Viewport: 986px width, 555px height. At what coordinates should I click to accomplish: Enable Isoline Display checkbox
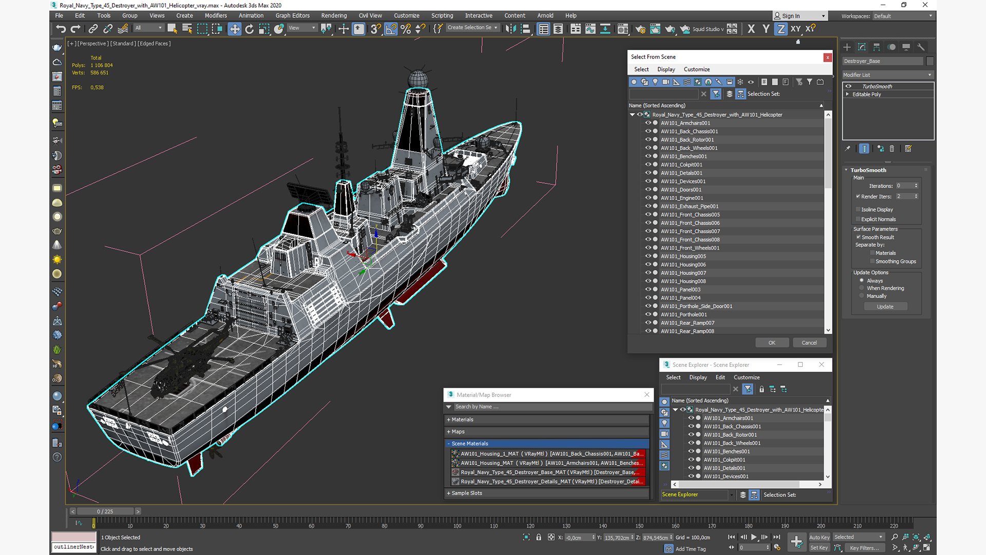click(858, 210)
